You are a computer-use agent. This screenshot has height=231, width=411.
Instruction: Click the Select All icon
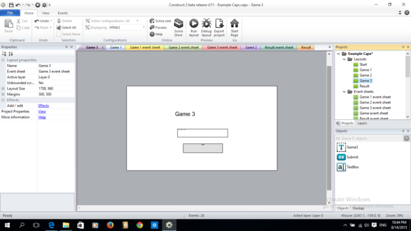[66, 28]
